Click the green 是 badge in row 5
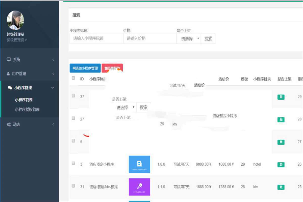The image size is (303, 202). (x=281, y=142)
